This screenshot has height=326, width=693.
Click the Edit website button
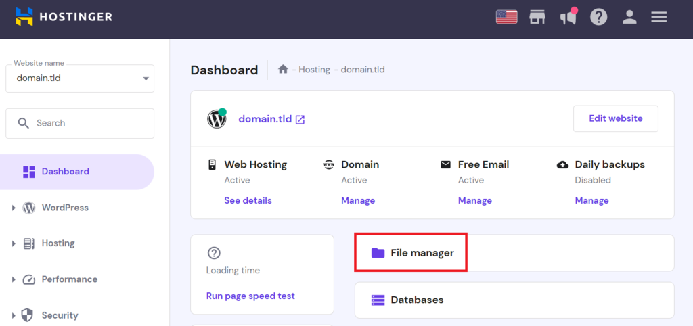coord(615,118)
